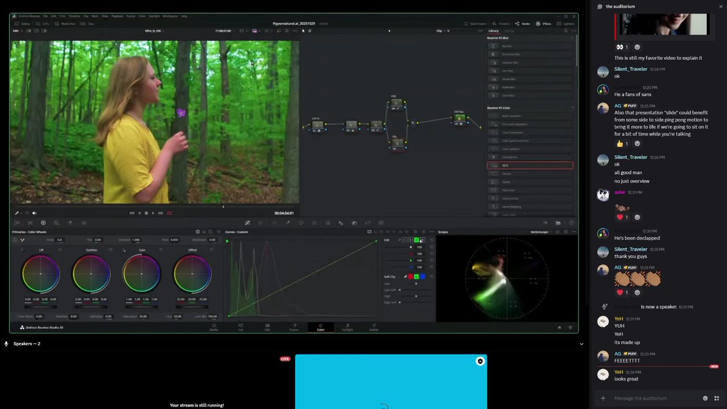The width and height of the screenshot is (727, 409).
Task: Click center of the Lift color wheel
Action: point(41,274)
